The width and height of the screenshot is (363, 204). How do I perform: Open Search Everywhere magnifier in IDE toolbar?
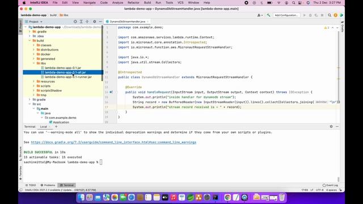330,15
